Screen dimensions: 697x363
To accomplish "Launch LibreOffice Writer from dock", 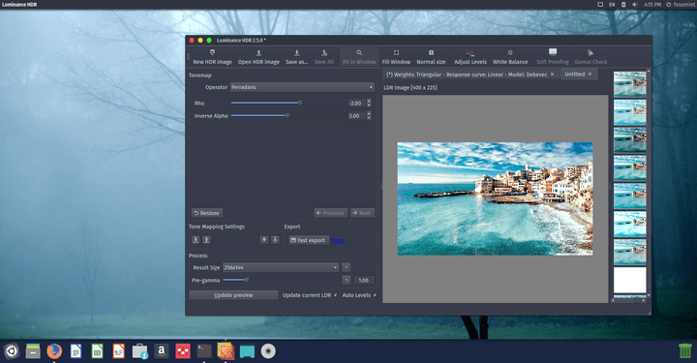I will click(76, 351).
